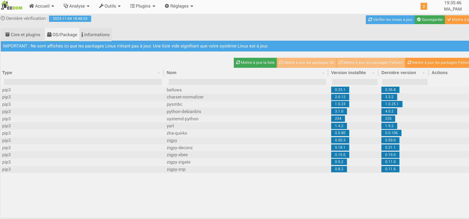Image resolution: width=469 pixels, height=219 pixels.
Task: Click the Nom column filter field
Action: click(x=247, y=82)
